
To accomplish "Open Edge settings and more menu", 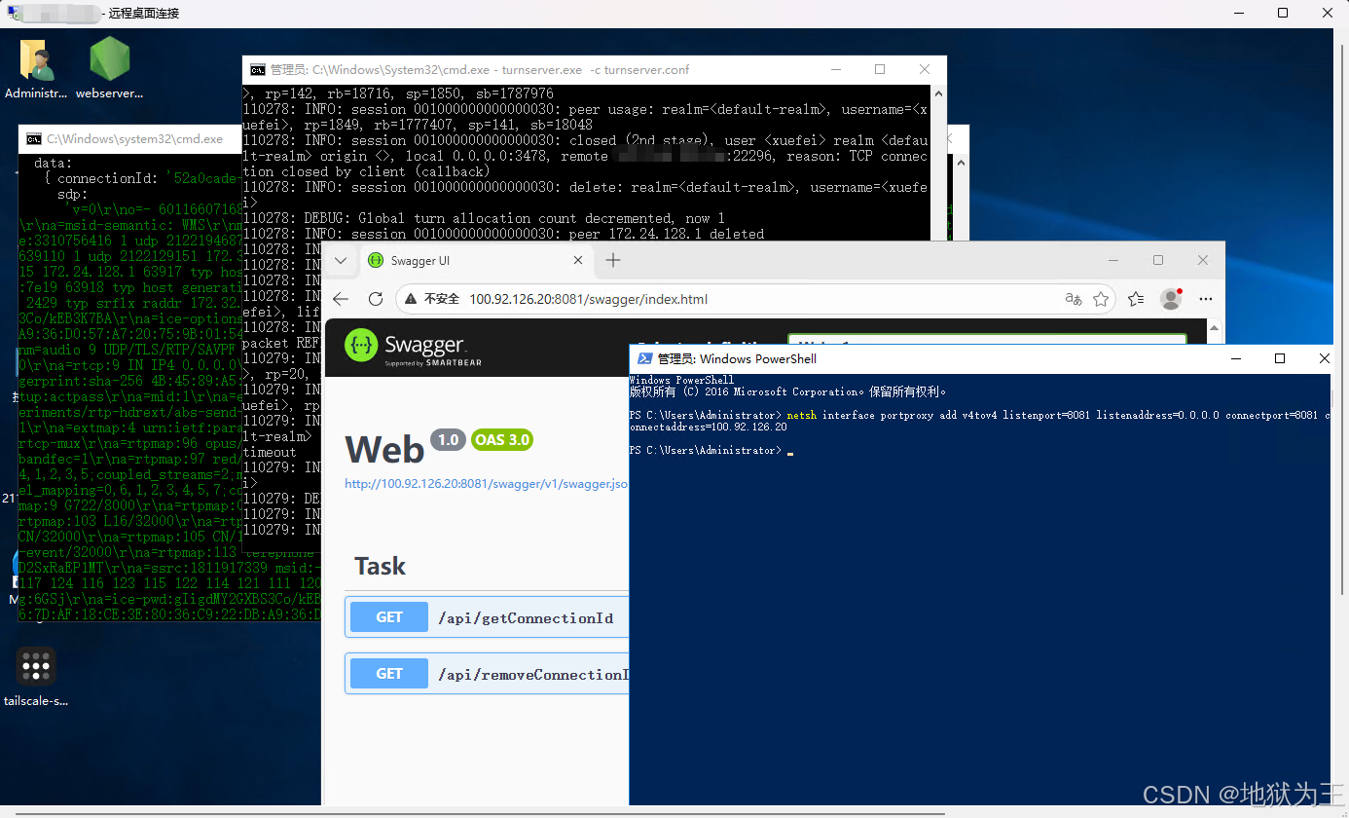I will pyautogui.click(x=1206, y=299).
